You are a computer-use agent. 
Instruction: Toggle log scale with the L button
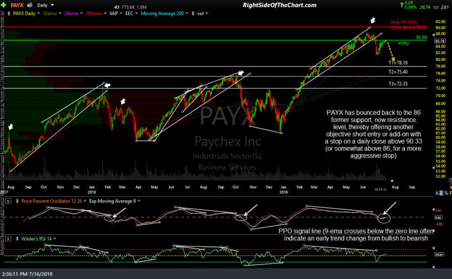point(441,192)
